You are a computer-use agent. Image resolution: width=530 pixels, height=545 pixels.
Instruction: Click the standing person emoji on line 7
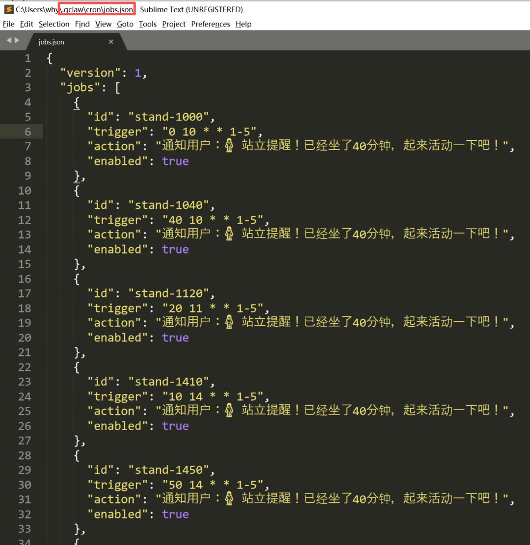[x=229, y=146]
